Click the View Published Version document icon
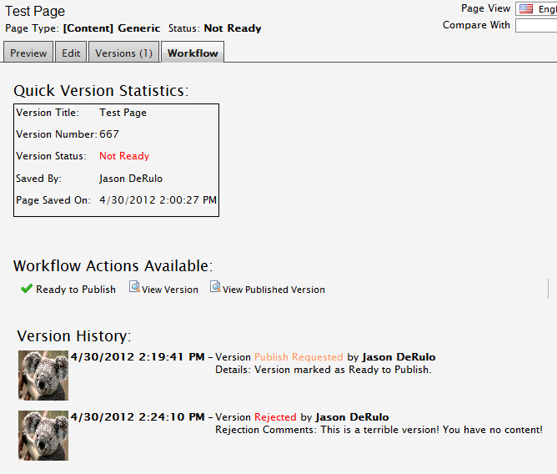The width and height of the screenshot is (557, 474). [x=215, y=287]
